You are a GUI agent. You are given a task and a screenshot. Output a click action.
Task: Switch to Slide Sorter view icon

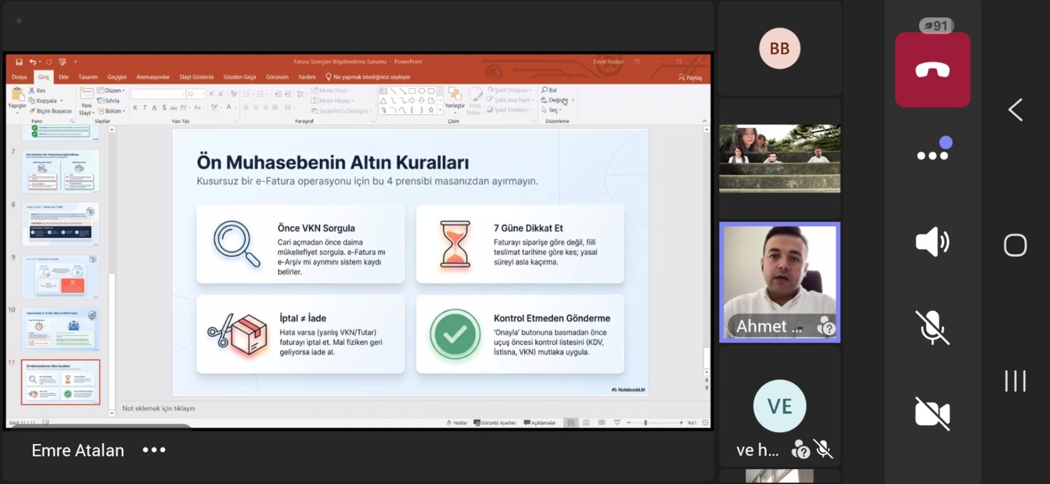[586, 423]
